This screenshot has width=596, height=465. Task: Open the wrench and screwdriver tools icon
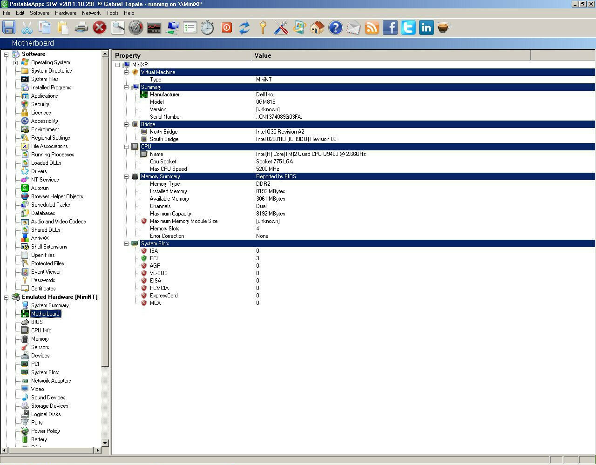coord(281,27)
